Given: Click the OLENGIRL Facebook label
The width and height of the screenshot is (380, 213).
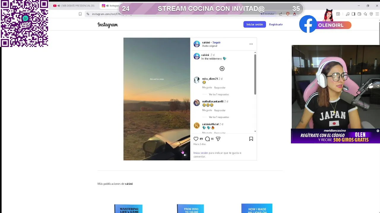Looking at the screenshot, I should click(x=331, y=25).
